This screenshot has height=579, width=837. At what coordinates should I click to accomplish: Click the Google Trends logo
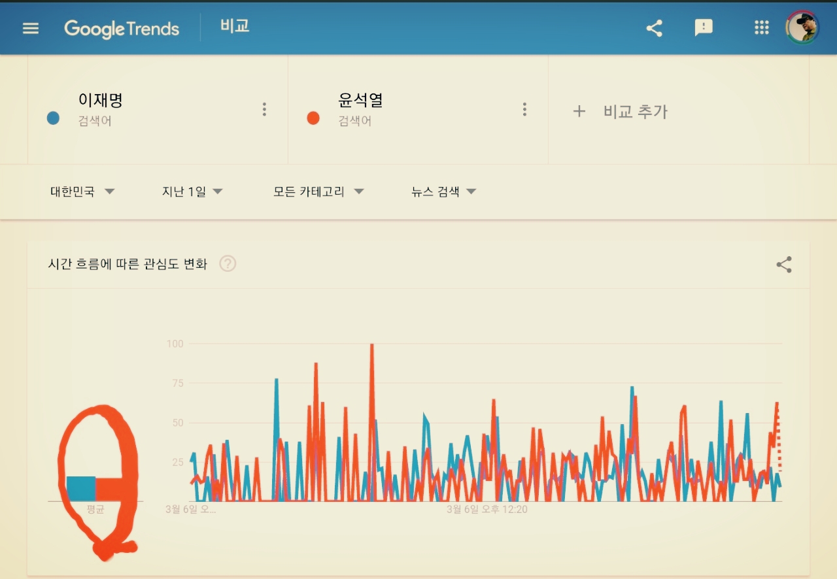tap(122, 29)
